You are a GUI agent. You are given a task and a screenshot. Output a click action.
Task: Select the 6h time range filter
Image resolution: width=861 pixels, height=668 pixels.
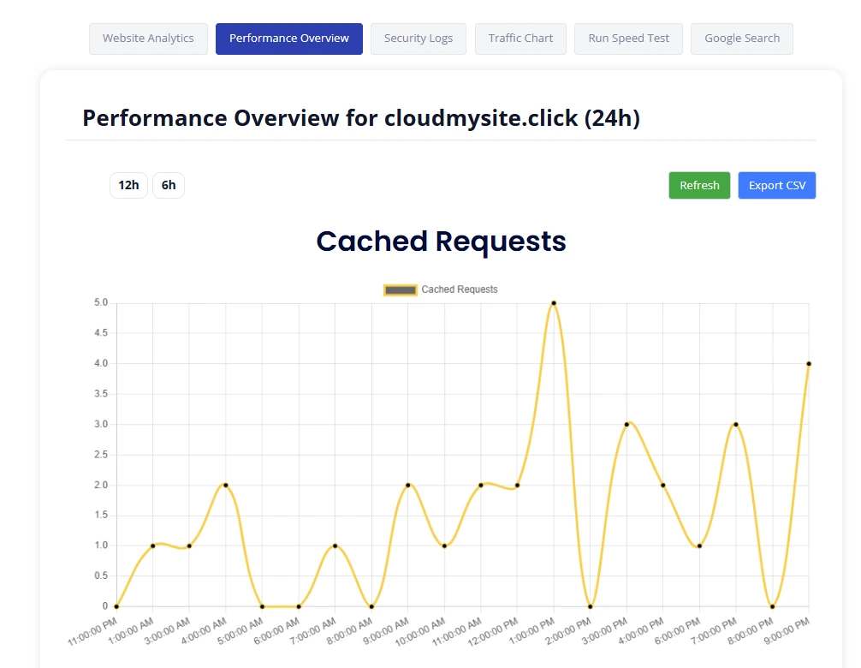(x=168, y=185)
